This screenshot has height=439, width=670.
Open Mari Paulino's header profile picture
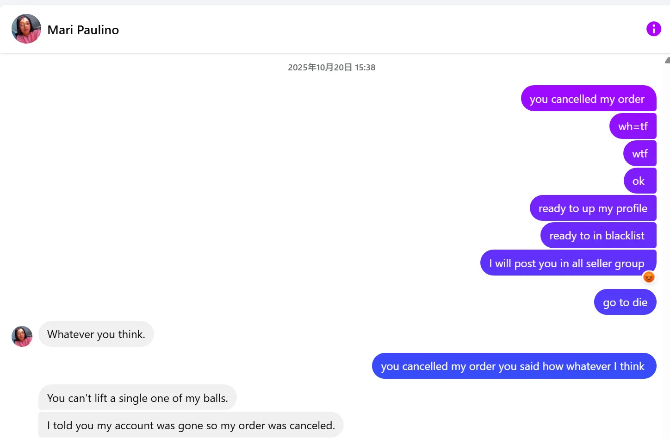click(x=26, y=29)
